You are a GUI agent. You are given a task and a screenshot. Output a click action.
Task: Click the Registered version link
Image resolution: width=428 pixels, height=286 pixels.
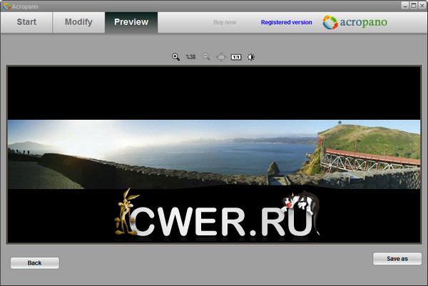[286, 22]
